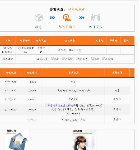Open the 上海速递物流 underlined link

[59, 105]
